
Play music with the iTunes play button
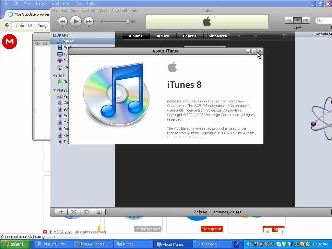pyautogui.click(x=76, y=21)
